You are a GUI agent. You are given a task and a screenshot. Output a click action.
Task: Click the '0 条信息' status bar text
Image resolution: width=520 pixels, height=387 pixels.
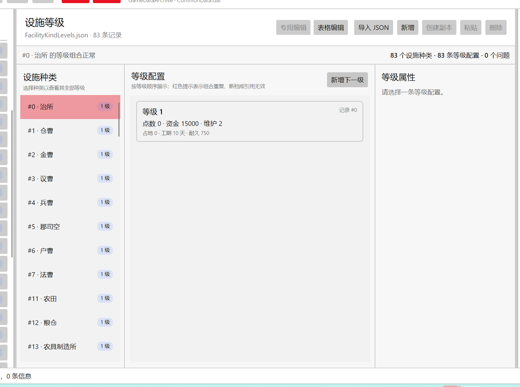(19, 376)
